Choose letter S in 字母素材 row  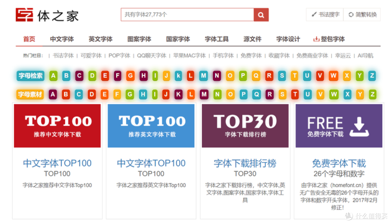(282, 94)
